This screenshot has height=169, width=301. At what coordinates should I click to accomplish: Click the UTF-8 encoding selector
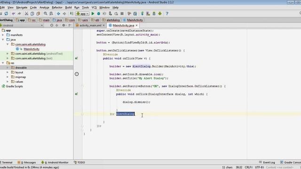tap(260, 167)
